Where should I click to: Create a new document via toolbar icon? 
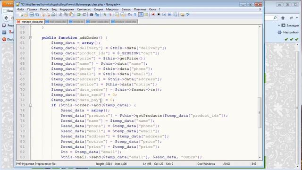[21, 15]
